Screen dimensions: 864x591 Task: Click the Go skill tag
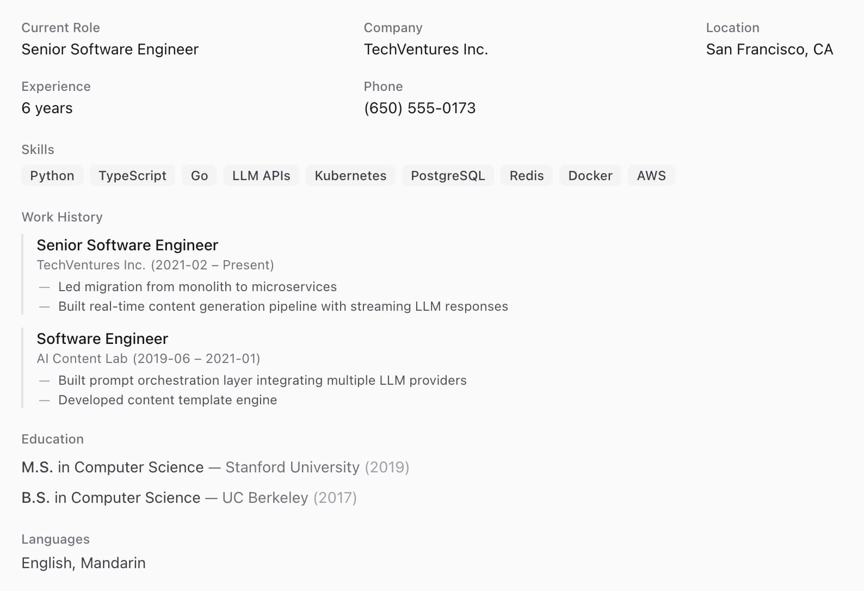click(x=199, y=176)
